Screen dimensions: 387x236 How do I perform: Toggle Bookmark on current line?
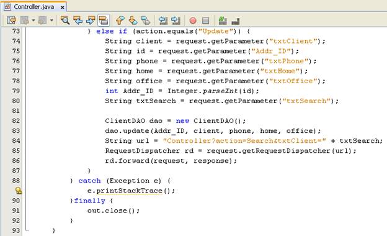146,20
